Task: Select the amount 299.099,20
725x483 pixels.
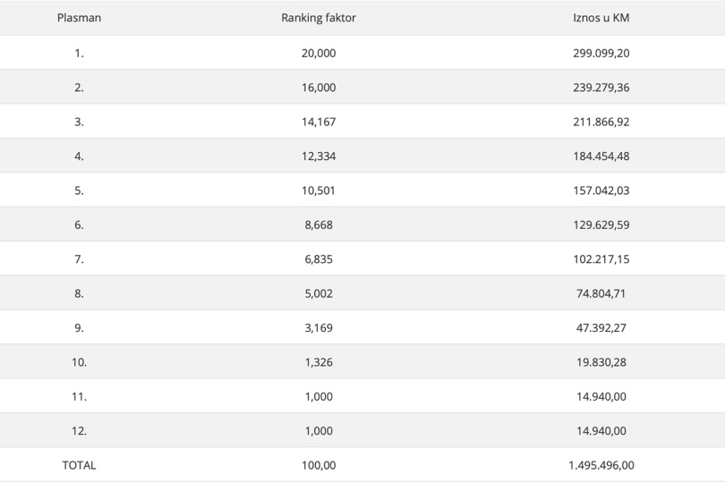Action: (x=601, y=53)
